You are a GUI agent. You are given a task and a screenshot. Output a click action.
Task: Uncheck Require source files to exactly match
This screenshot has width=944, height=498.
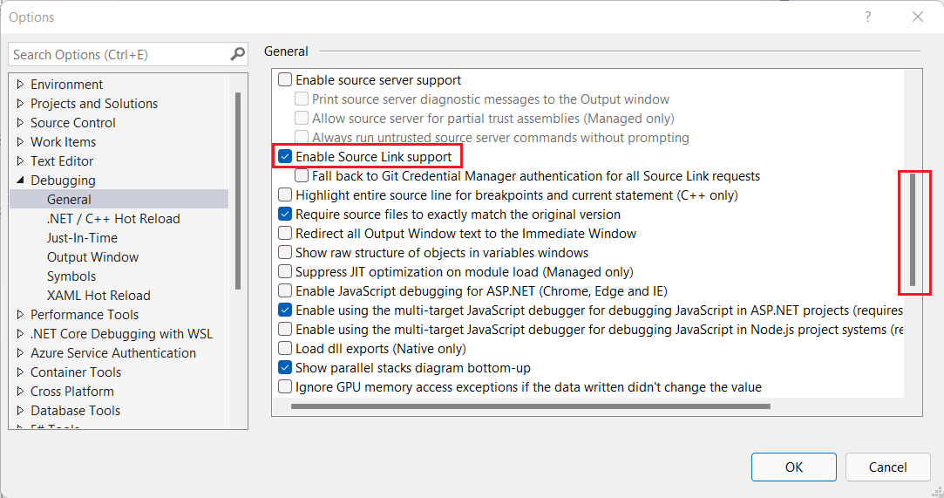(x=285, y=215)
